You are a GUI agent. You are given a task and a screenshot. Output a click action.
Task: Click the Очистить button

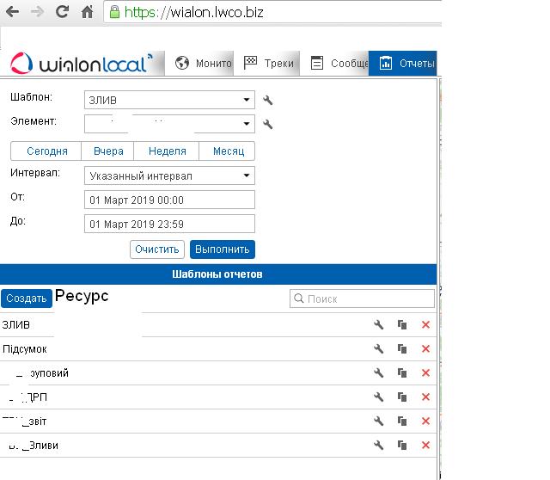157,249
